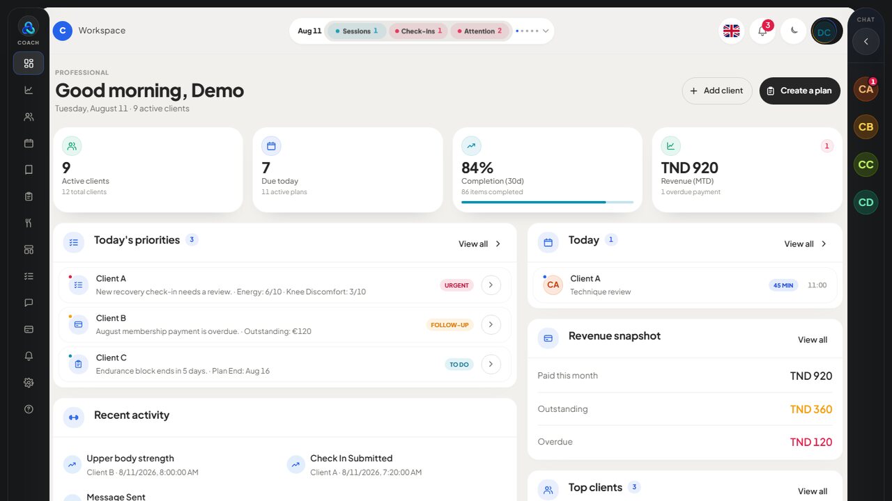Screen dimensions: 892x501
Task: Open the clients people icon in sidebar
Action: coord(29,117)
